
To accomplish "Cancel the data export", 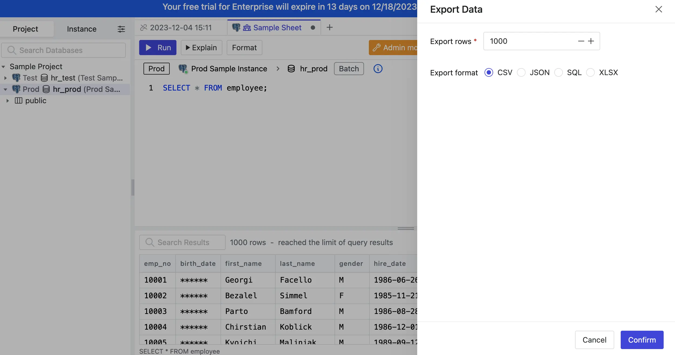I will coord(594,340).
